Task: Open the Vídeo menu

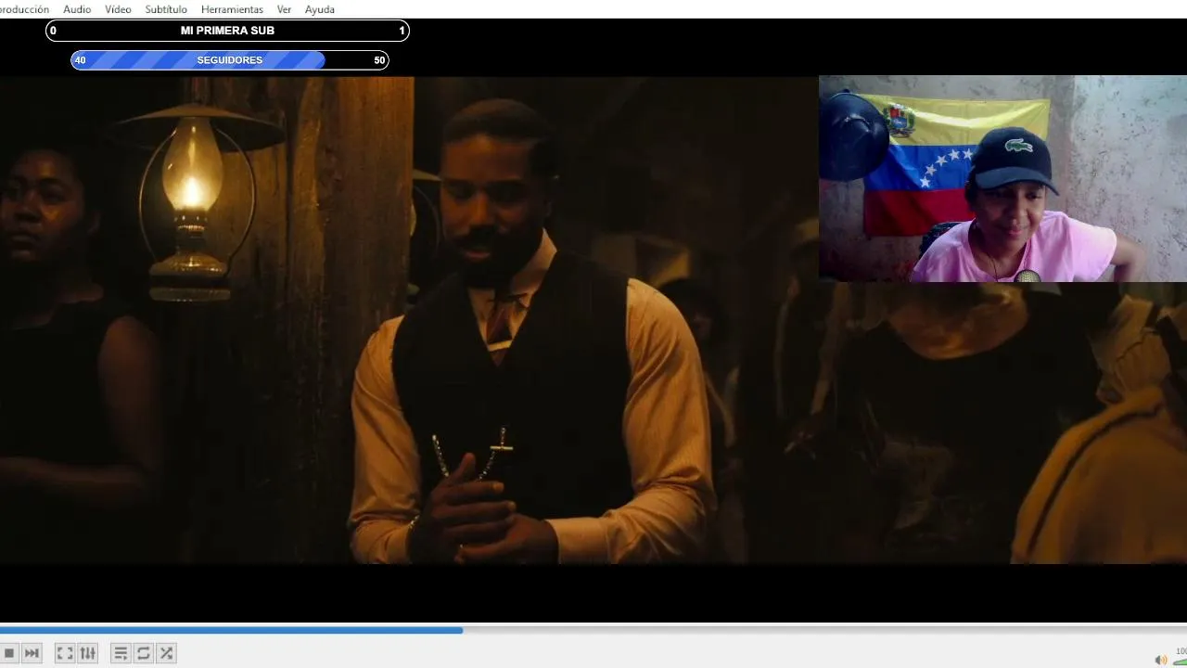Action: click(x=118, y=9)
